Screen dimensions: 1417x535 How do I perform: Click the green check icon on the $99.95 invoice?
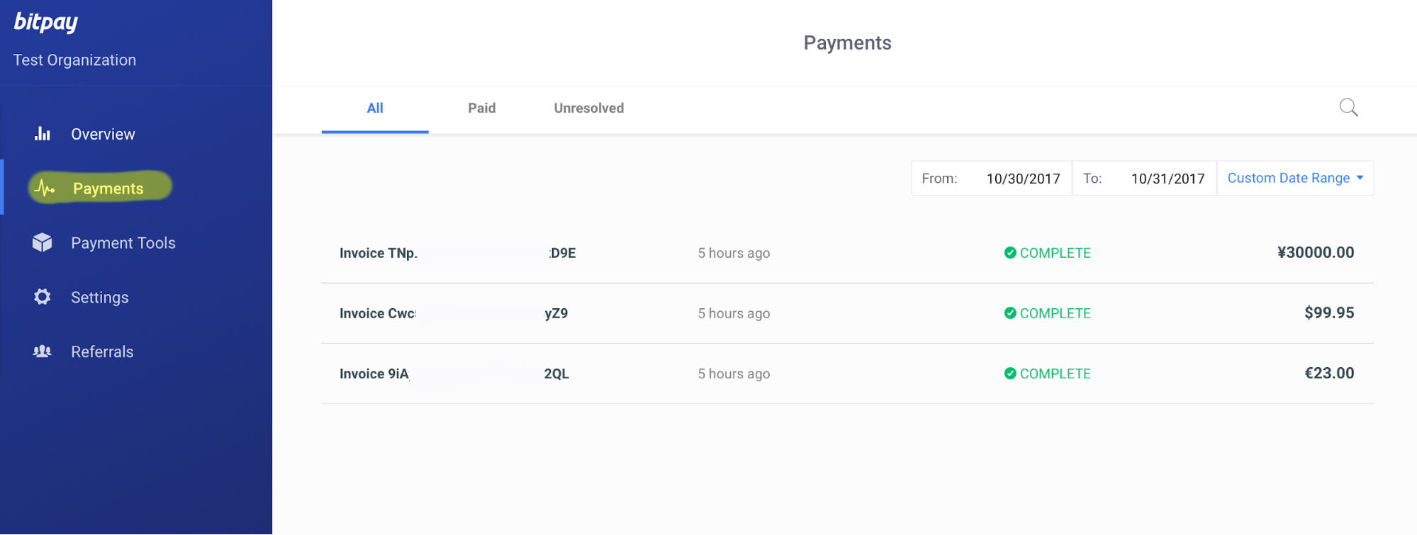[x=1010, y=313]
